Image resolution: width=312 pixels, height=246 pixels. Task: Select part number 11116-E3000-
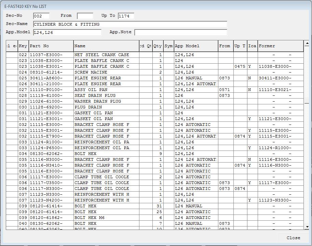pos(51,171)
